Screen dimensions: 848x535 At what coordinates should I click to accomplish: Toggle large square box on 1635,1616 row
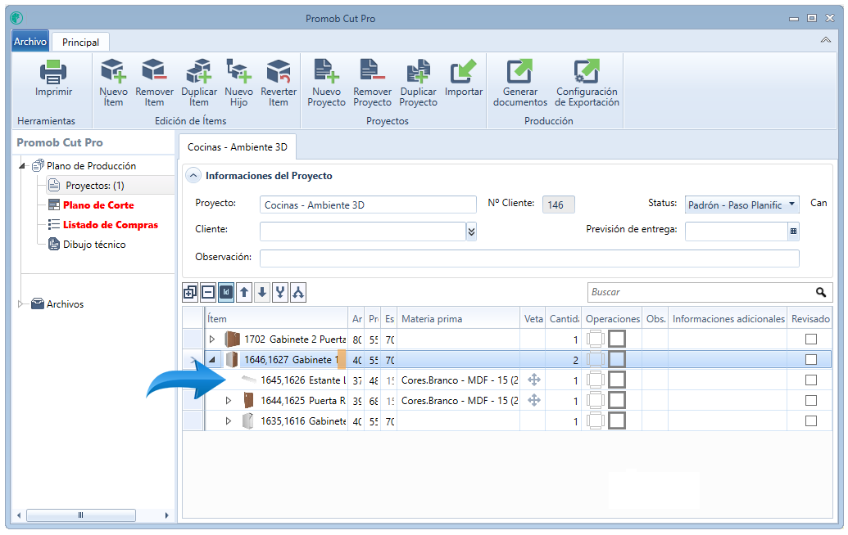click(617, 421)
